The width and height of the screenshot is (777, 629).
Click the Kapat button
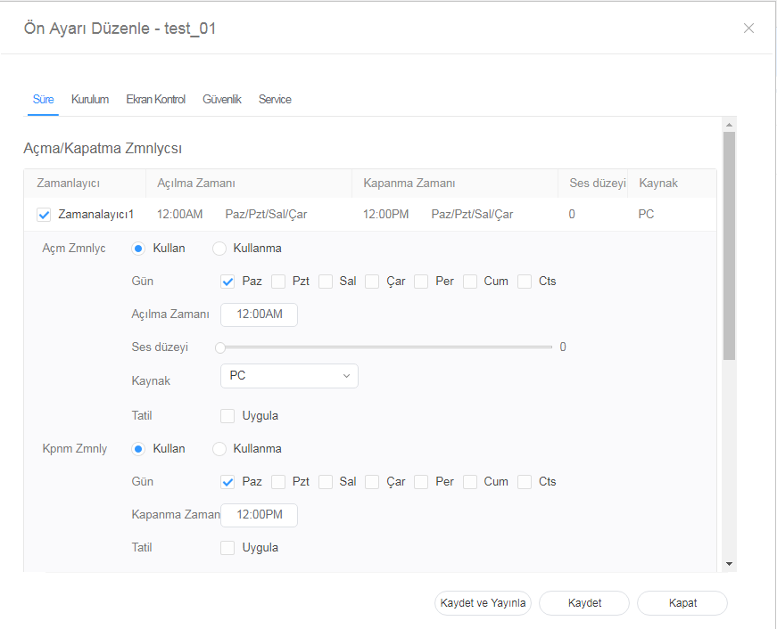click(682, 603)
